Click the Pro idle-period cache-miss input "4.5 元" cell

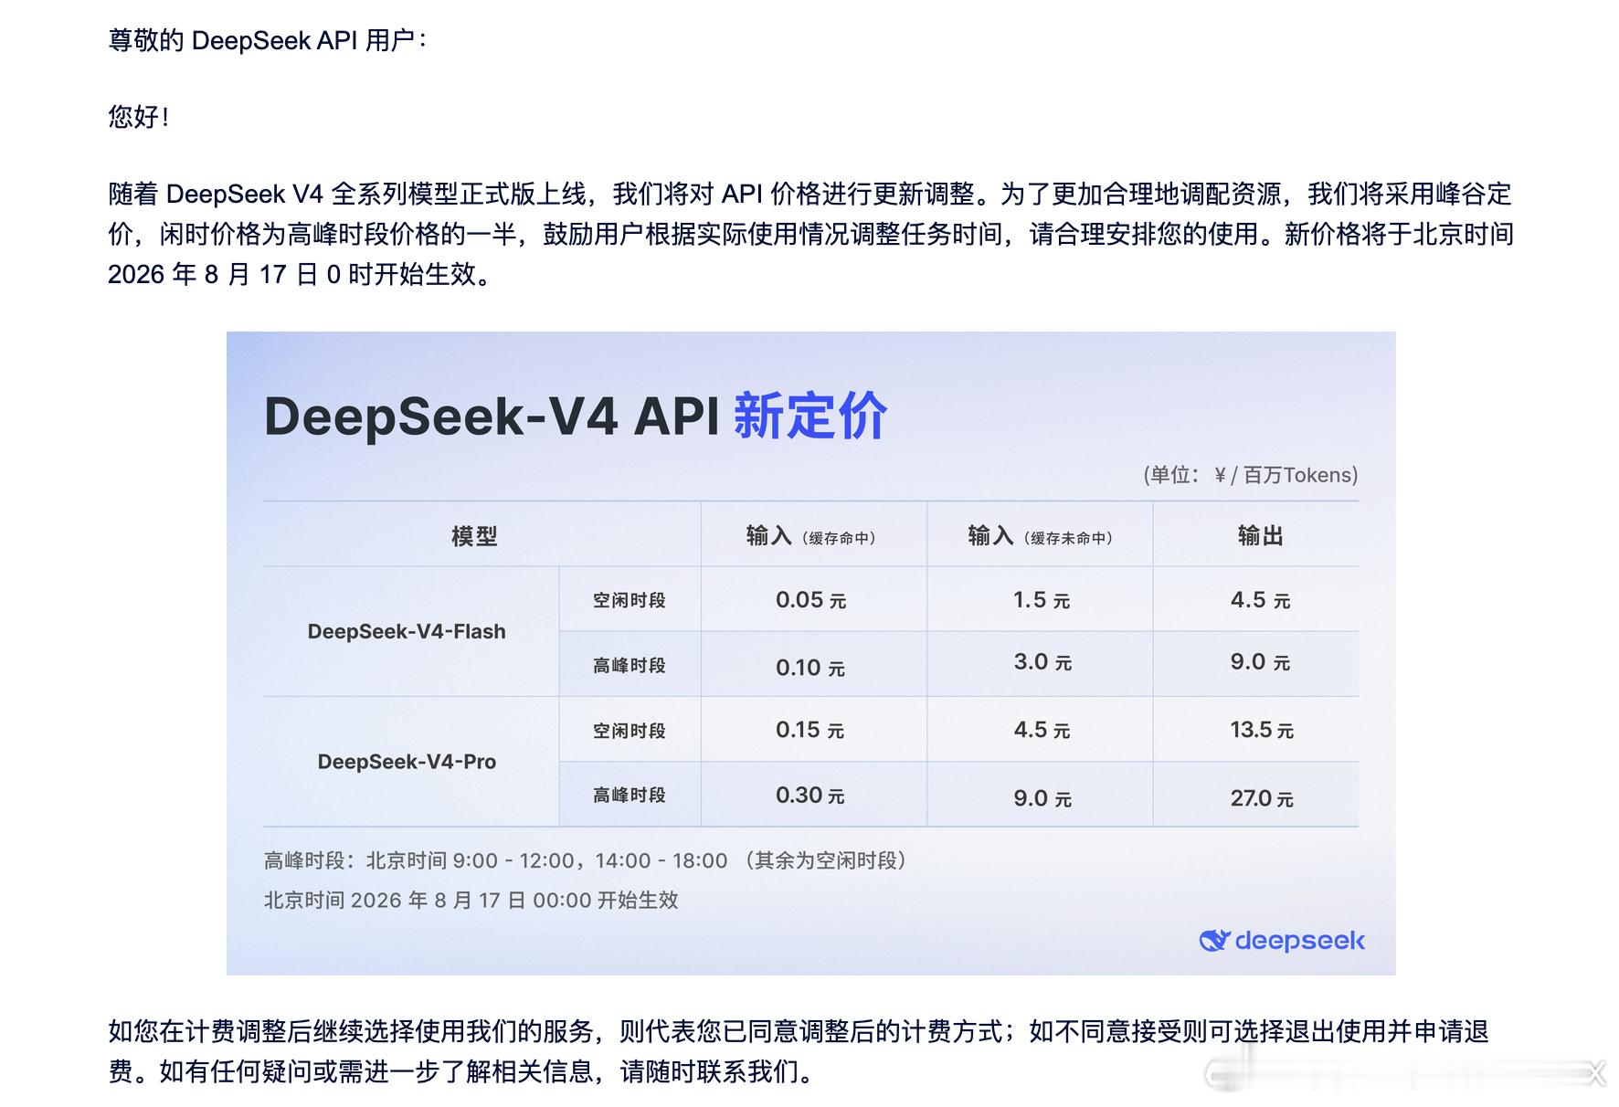pos(1042,730)
